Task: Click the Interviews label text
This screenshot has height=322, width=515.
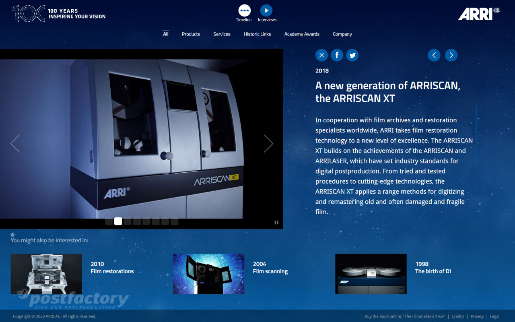Action: tap(267, 20)
